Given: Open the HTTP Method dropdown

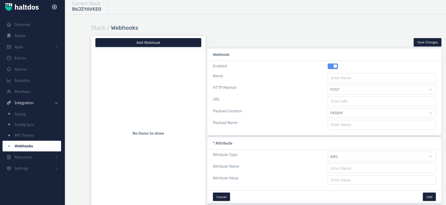Looking at the screenshot, I should [382, 90].
